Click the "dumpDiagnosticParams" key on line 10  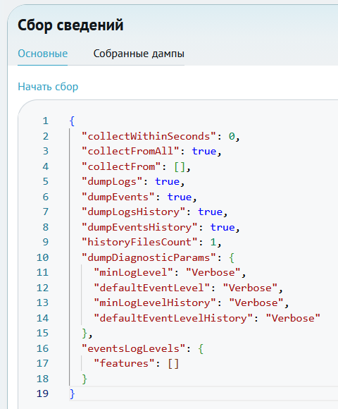pos(149,257)
